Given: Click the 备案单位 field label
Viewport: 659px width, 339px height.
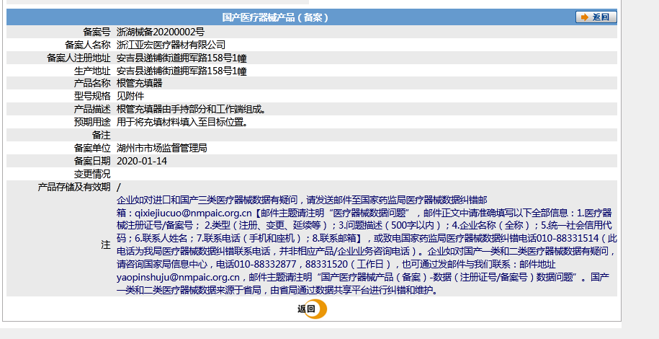Looking at the screenshot, I should (x=92, y=148).
